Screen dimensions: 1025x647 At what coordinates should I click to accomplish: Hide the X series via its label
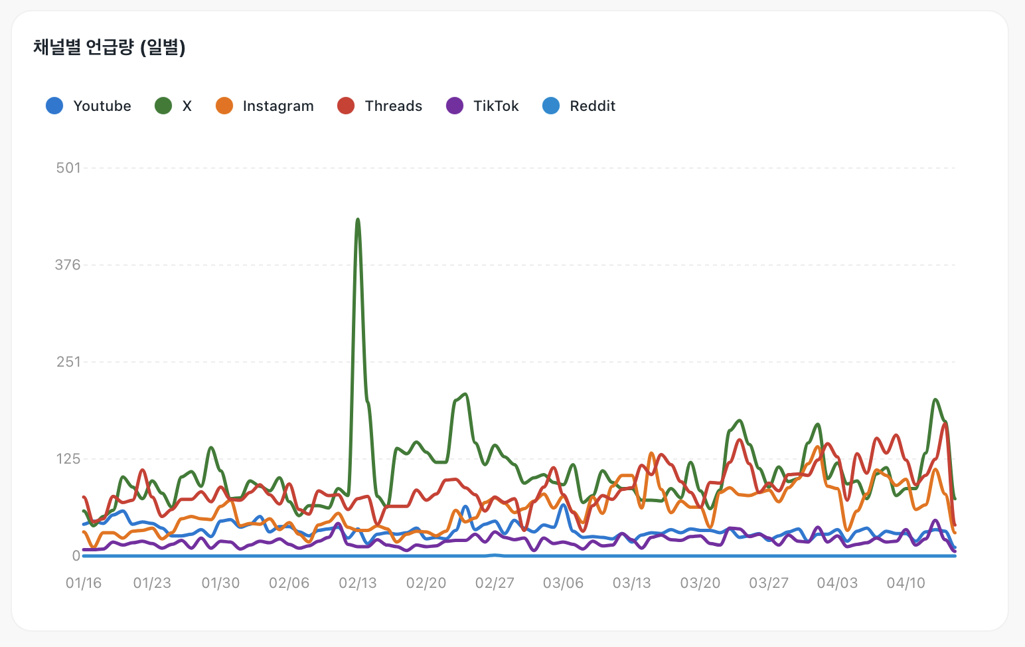tap(187, 106)
